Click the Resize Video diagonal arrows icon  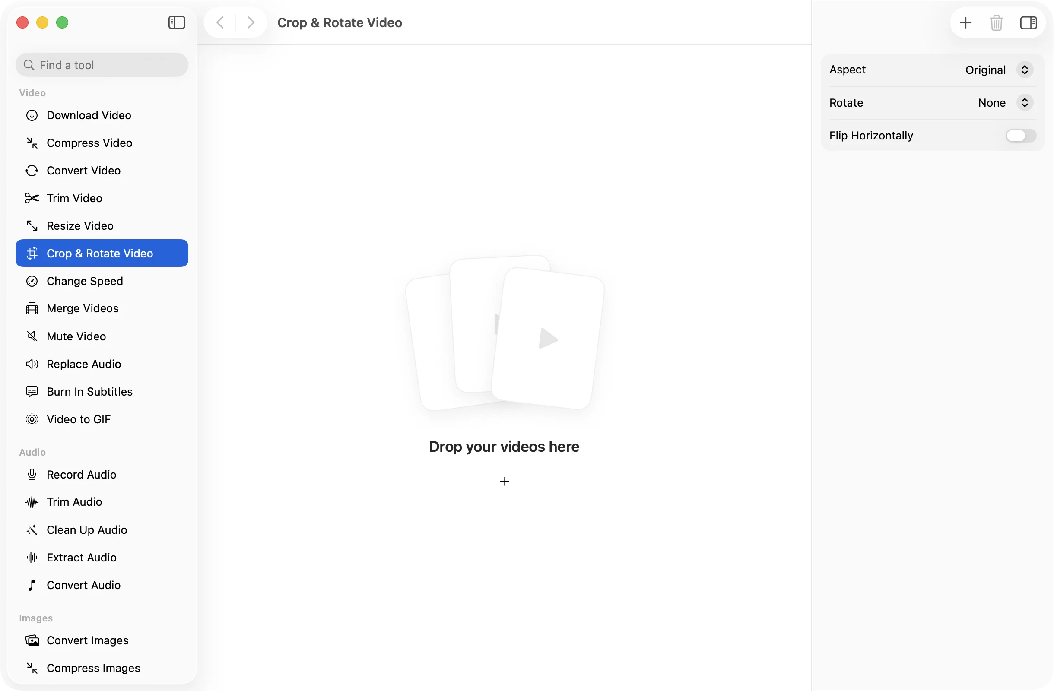coord(32,226)
